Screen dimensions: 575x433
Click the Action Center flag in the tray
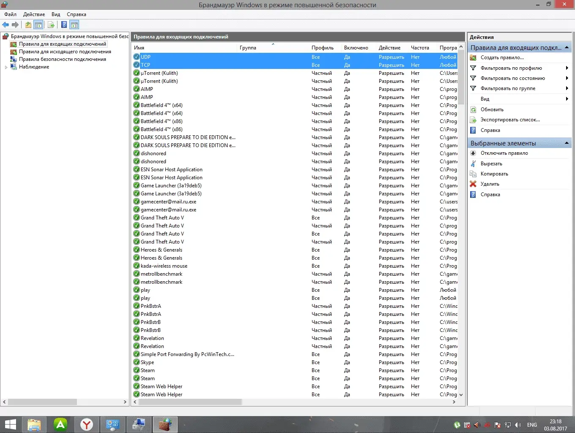click(498, 425)
